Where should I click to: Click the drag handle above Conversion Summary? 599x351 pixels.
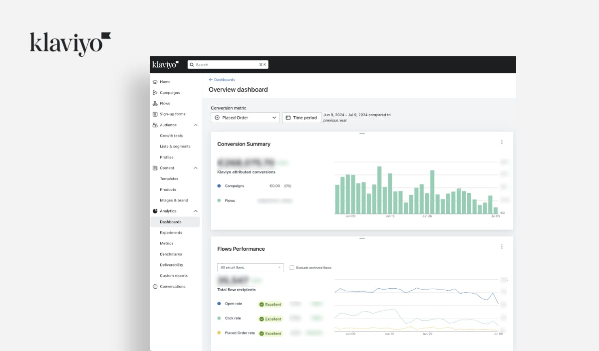pos(362,134)
